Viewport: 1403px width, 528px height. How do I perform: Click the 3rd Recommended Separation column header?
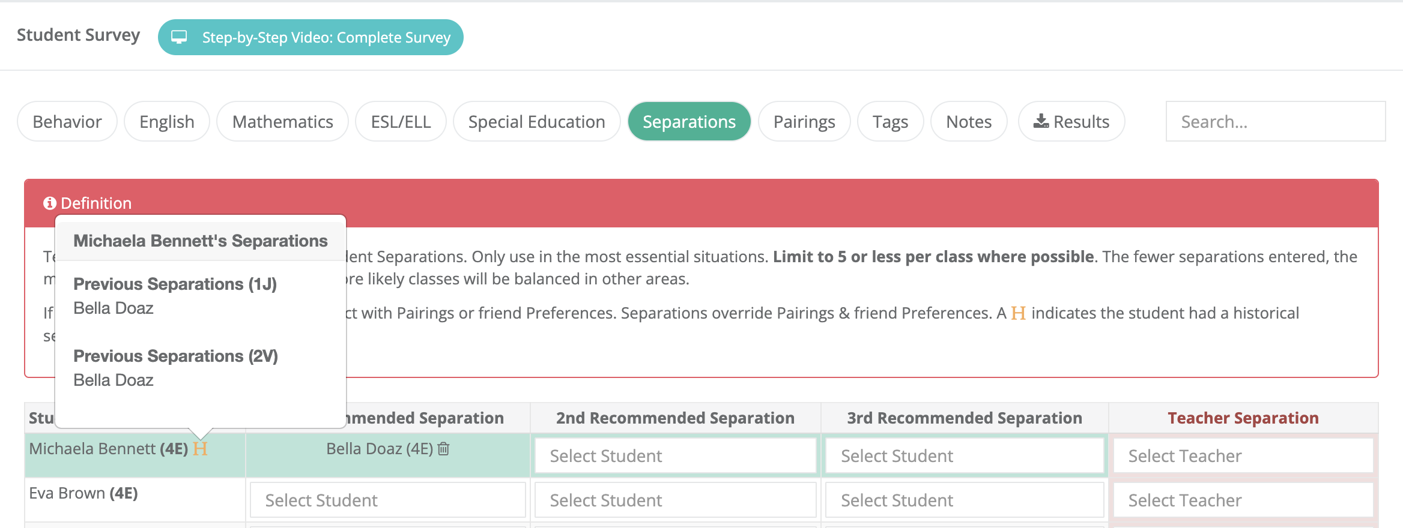click(x=965, y=418)
